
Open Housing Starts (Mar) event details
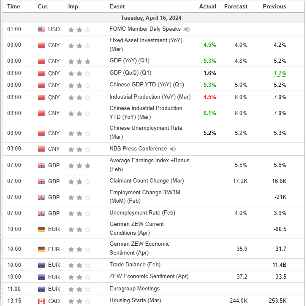[x=136, y=301]
